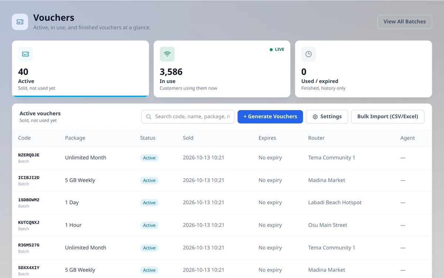Click the Expires column header
Viewport: 444px width, 278px height.
click(x=267, y=138)
